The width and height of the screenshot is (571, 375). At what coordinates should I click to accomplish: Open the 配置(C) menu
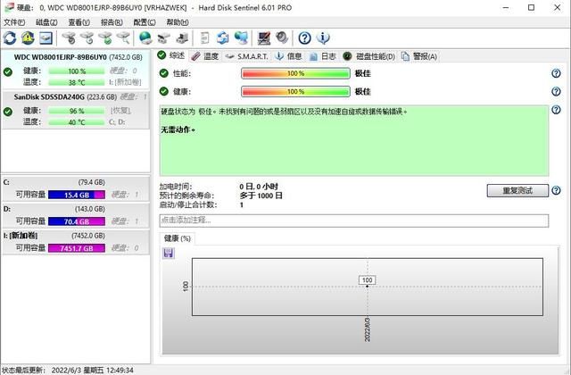(145, 22)
